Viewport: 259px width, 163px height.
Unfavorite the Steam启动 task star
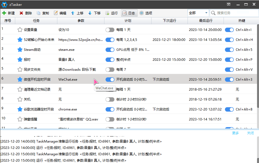(20, 49)
